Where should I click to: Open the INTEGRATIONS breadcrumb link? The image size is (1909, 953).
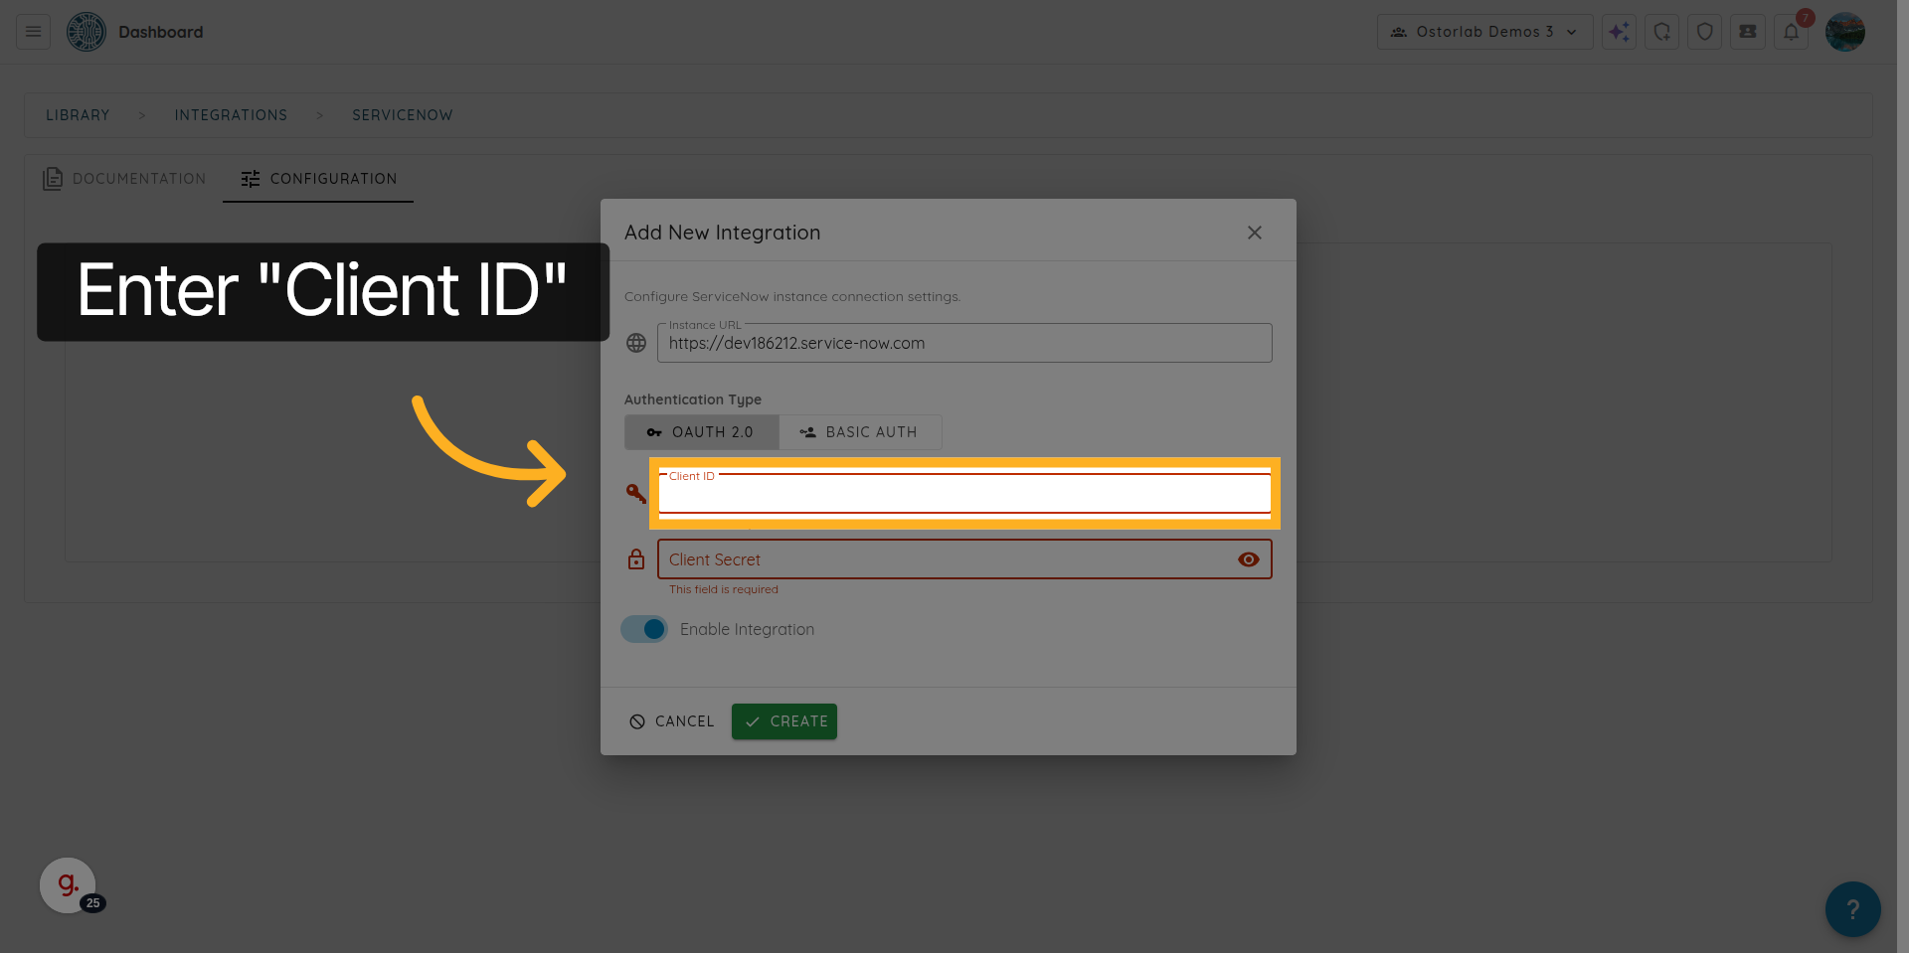pos(231,115)
